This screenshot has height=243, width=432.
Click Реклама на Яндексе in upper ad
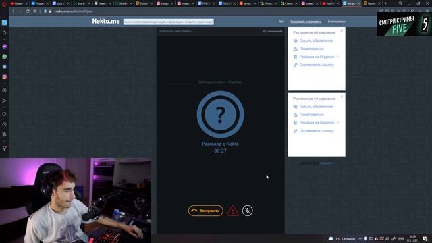(317, 57)
